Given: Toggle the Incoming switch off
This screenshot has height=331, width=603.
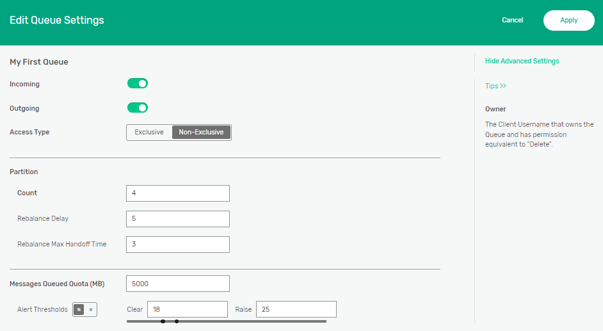Looking at the screenshot, I should 138,83.
